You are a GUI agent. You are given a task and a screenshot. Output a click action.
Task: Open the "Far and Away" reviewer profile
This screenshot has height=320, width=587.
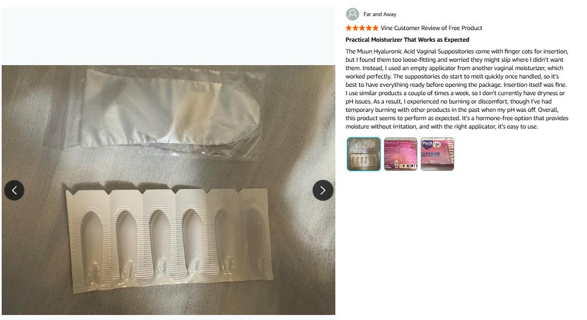click(380, 14)
